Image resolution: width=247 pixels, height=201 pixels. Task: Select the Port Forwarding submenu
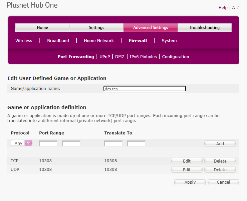click(76, 57)
